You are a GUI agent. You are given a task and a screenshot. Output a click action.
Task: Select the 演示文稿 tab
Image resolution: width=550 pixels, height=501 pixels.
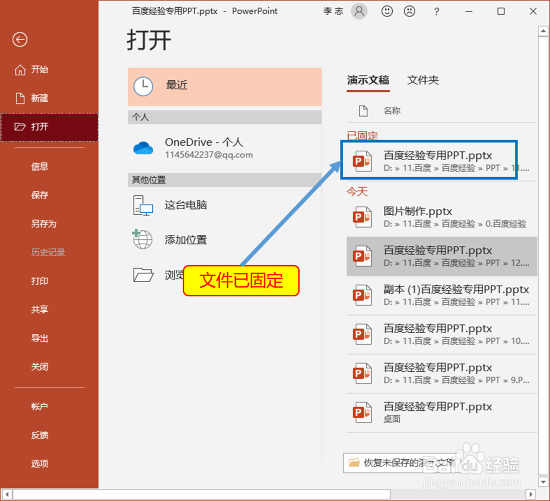coord(368,80)
